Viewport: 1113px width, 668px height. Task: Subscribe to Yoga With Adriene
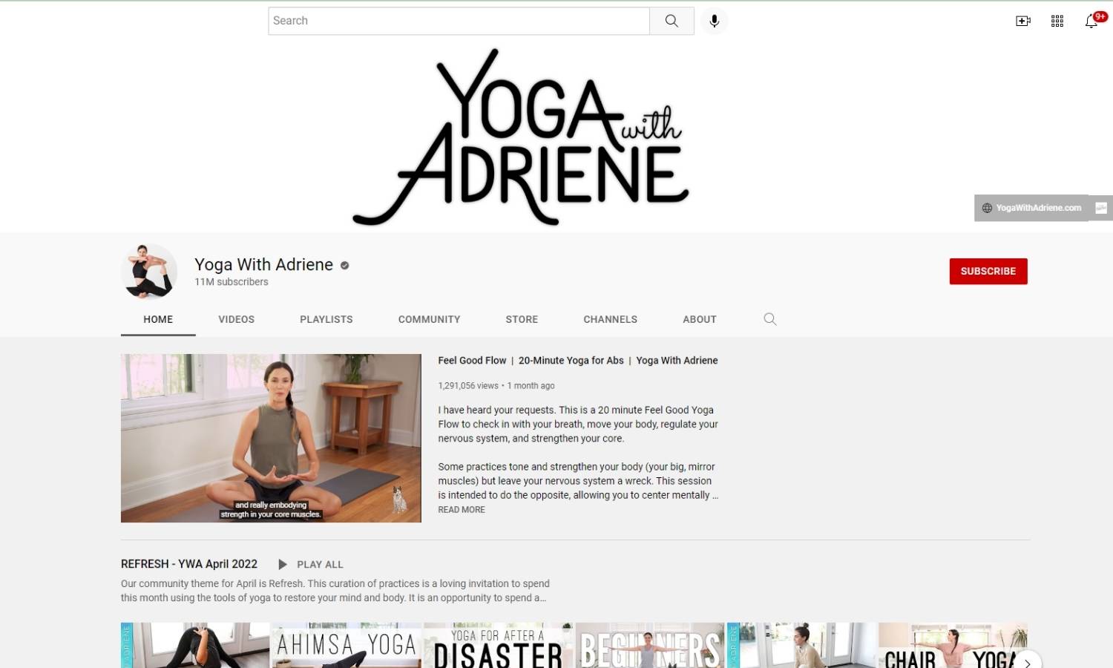(x=988, y=272)
